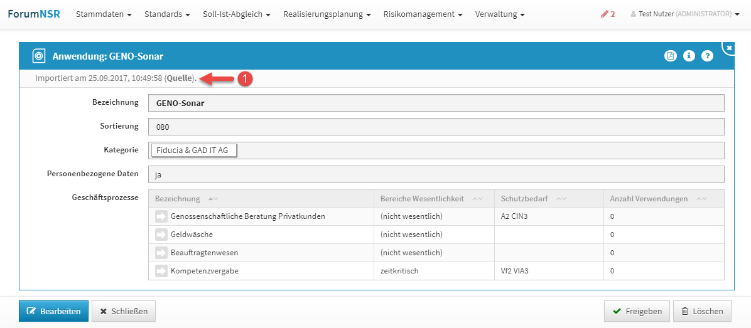
Task: Click the help question mark icon
Action: click(707, 56)
